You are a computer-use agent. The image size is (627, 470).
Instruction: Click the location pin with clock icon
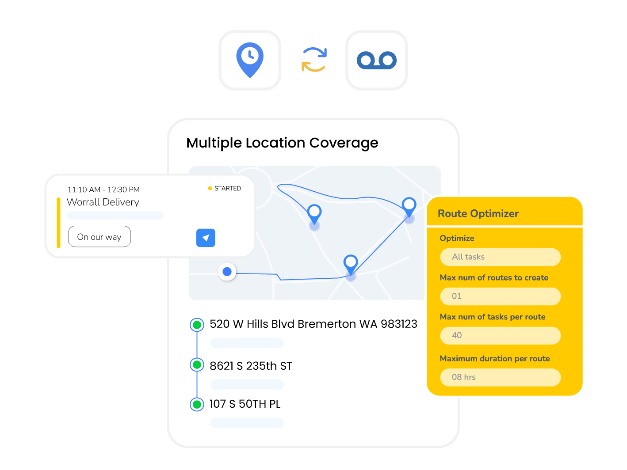[x=250, y=60]
